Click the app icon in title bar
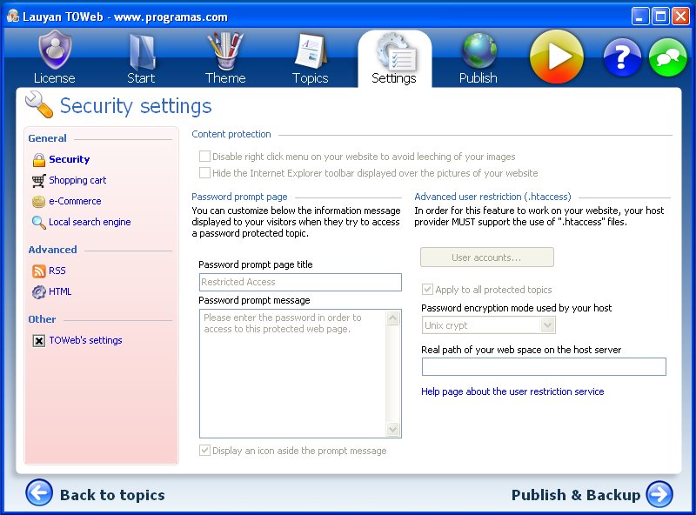This screenshot has width=696, height=515. click(12, 17)
